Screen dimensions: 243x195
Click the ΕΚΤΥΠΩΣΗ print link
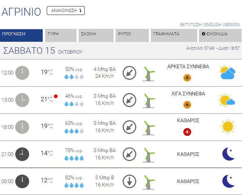tap(190, 25)
